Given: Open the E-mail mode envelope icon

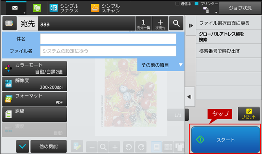Looking at the screenshot, I should coord(15,8).
